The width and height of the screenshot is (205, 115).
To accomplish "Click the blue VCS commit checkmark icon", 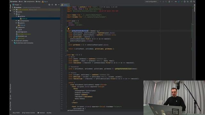I will [x=179, y=2].
